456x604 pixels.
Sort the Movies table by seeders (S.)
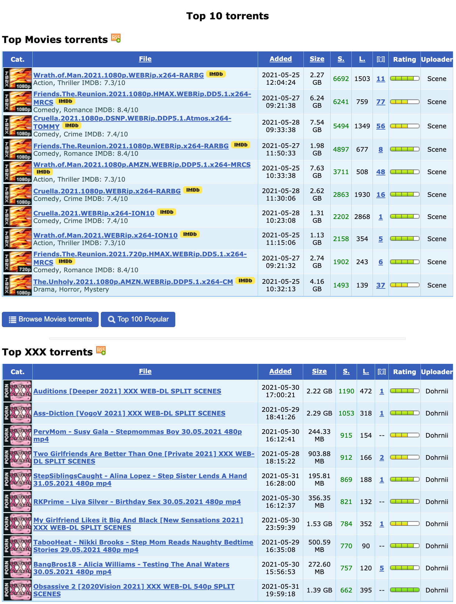[x=341, y=59]
